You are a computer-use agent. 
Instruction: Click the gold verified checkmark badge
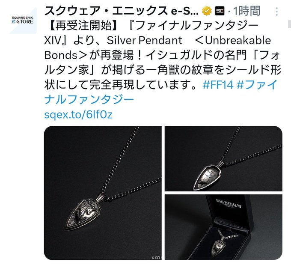click(207, 11)
